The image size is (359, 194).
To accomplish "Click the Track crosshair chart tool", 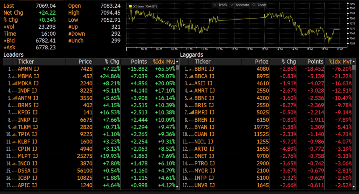I will click(x=220, y=5).
